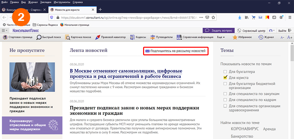294x139 pixels.
Task: Uncheck the Для юриста topic
Action: click(225, 78)
